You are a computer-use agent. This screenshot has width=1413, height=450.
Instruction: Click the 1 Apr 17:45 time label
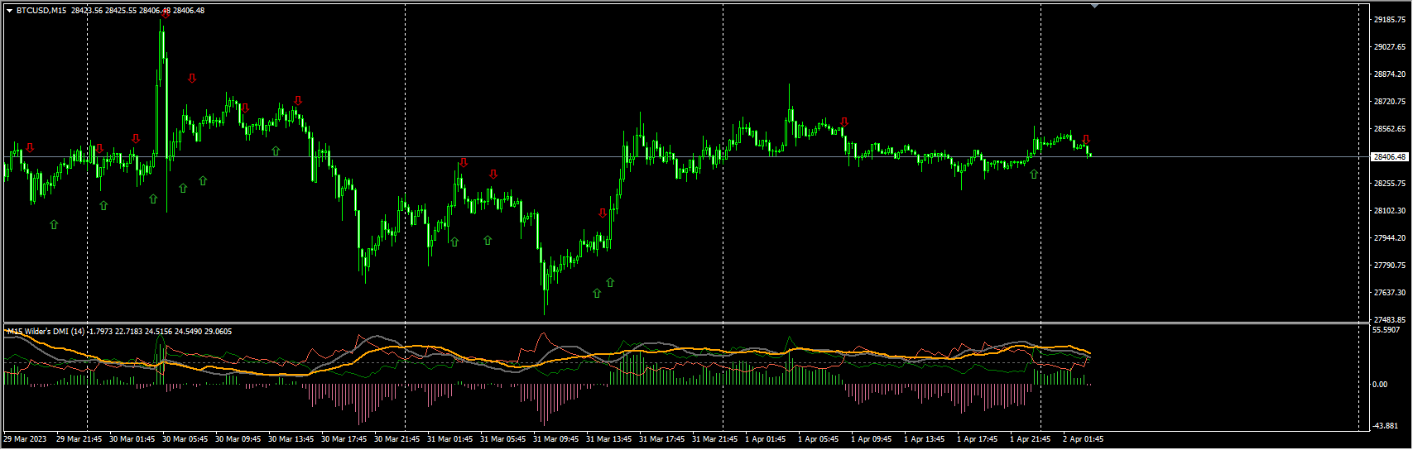(x=978, y=439)
